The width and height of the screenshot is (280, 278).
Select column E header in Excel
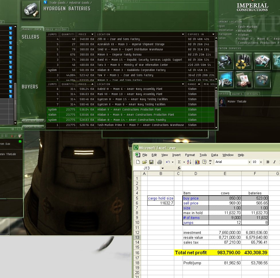pyautogui.click(x=225, y=173)
